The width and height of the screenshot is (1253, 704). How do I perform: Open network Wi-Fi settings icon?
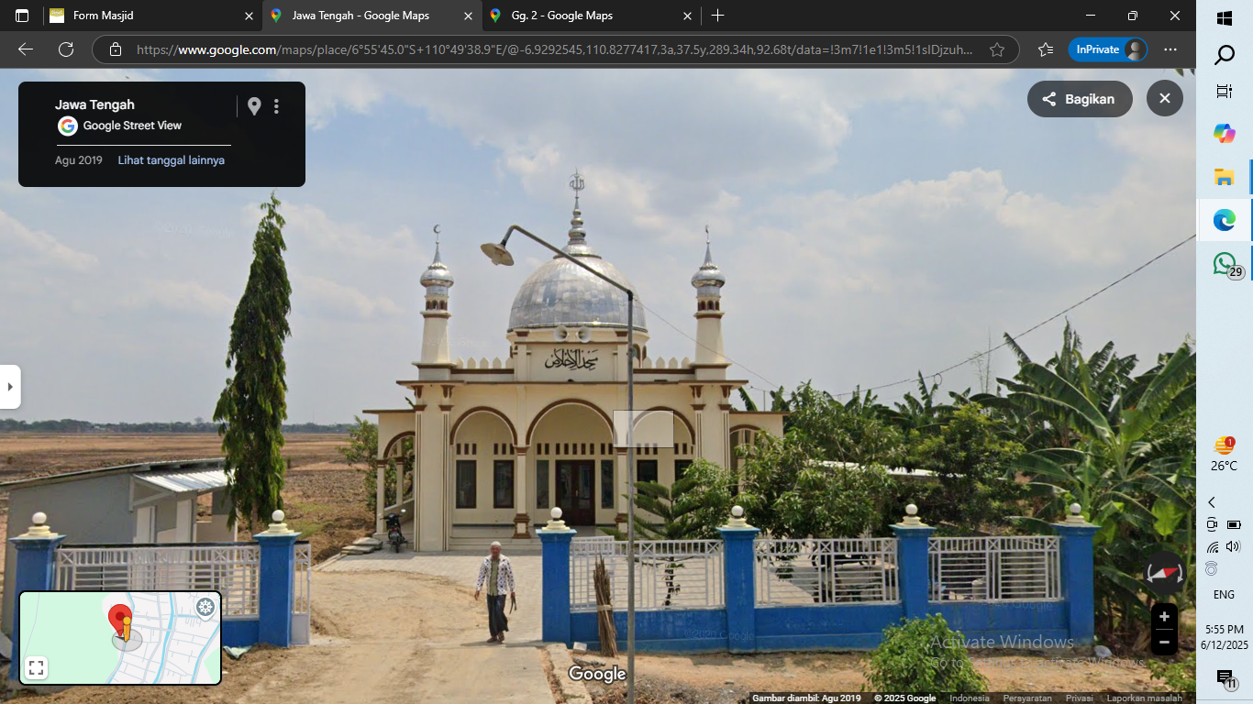click(x=1213, y=547)
